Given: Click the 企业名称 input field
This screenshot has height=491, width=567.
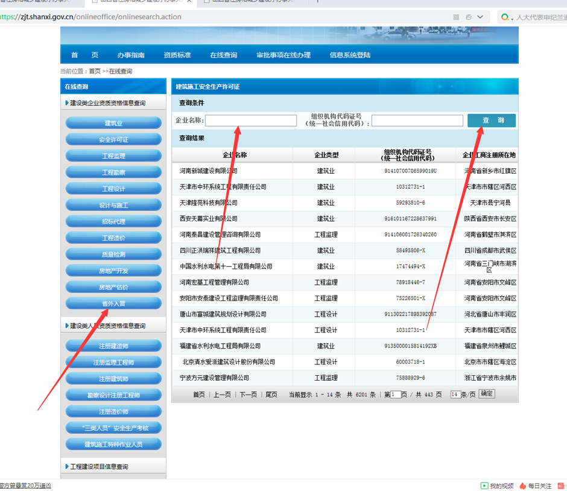Looking at the screenshot, I should 251,121.
